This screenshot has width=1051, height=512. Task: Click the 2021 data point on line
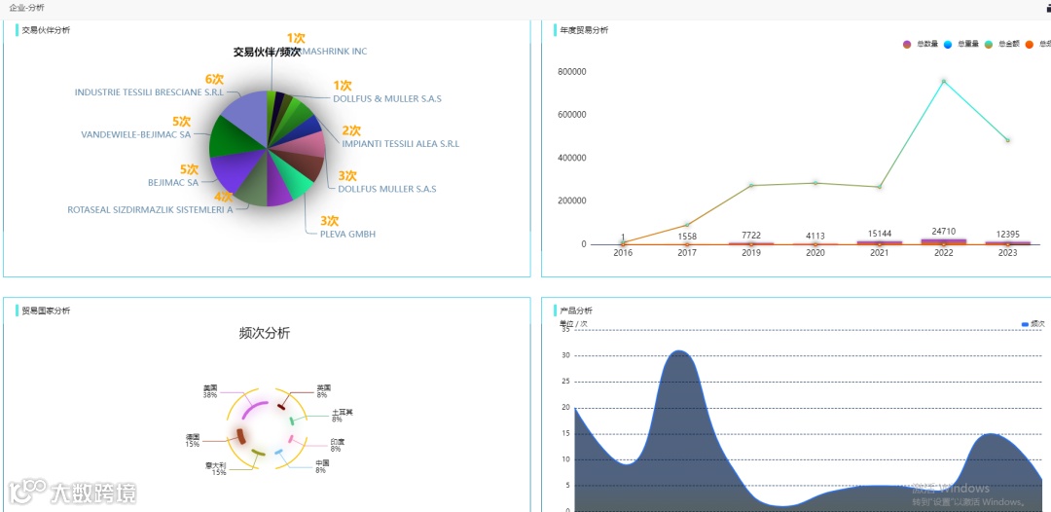(x=880, y=187)
